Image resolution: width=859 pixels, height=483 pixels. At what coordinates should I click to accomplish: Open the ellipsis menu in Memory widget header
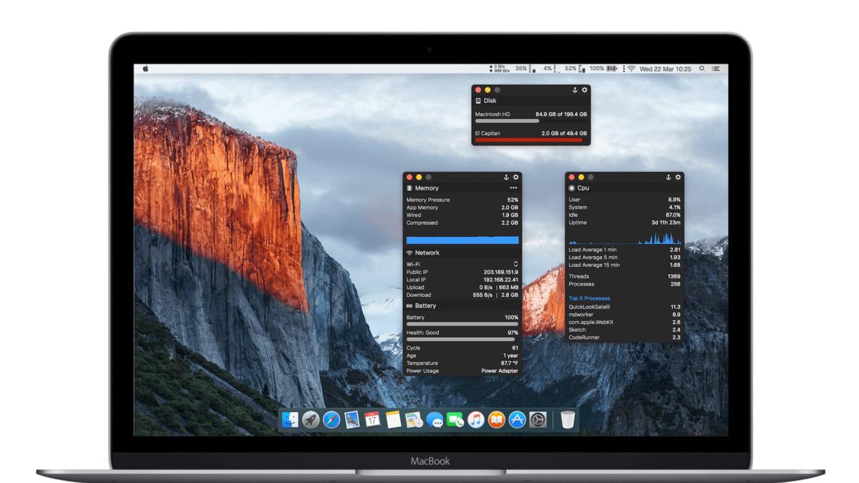pyautogui.click(x=512, y=188)
